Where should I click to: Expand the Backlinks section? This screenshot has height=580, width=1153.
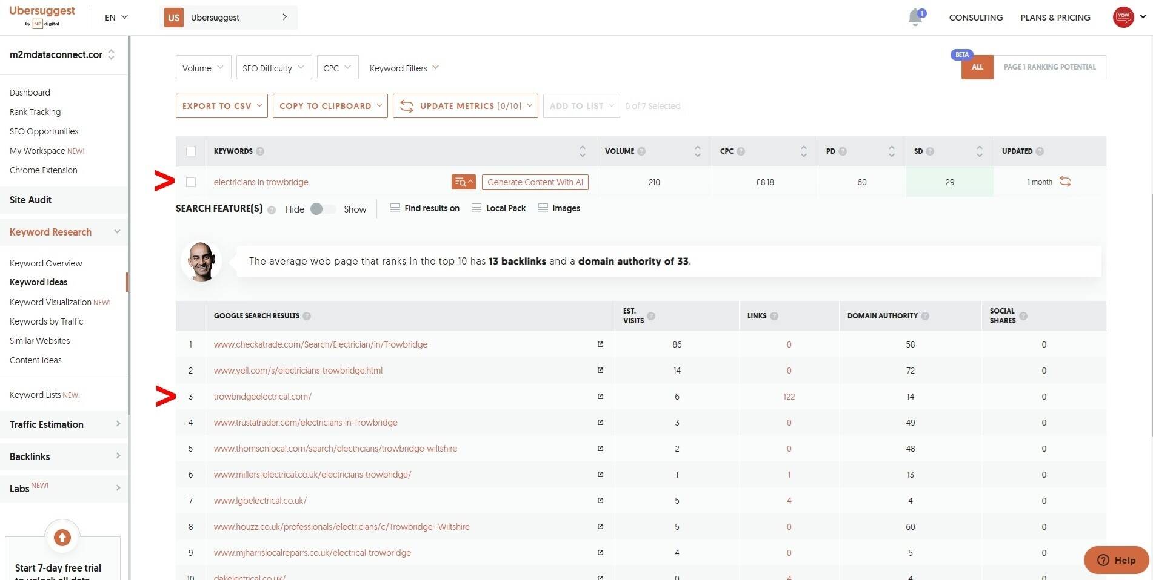tap(64, 456)
